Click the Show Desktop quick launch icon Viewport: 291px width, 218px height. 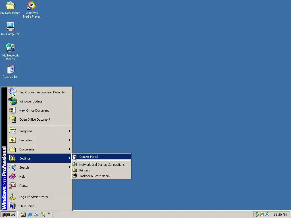(x=23, y=214)
